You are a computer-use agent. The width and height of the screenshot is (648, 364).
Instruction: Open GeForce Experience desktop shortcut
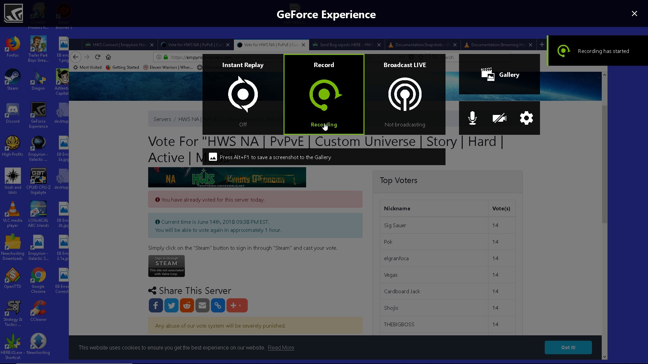(38, 115)
